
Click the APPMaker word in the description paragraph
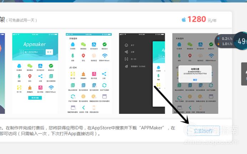[x=152, y=128]
